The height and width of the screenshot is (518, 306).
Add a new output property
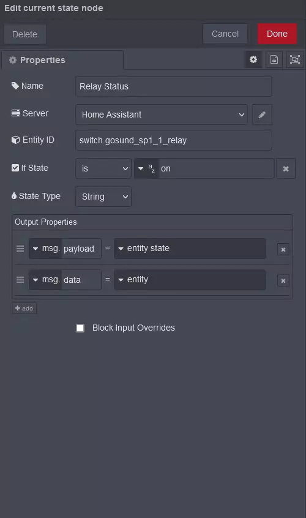[24, 308]
